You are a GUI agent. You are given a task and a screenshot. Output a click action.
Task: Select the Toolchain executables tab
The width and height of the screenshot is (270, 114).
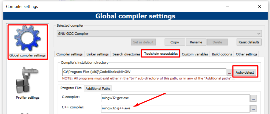click(161, 54)
